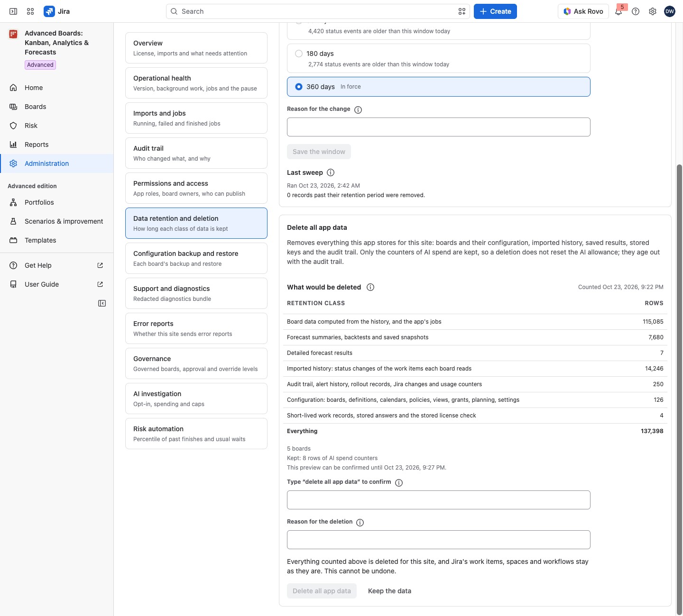
Task: Toggle the sidebar collapse icon in header
Action: coord(13,11)
